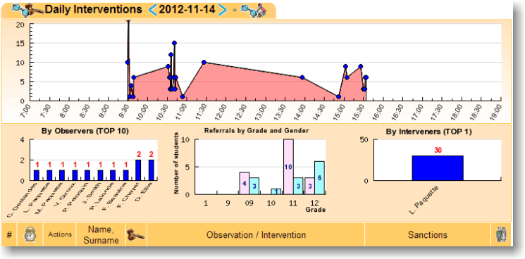The height and width of the screenshot is (259, 525).
Task: Click the data point at 11:30 with value 10
Action: (x=204, y=62)
